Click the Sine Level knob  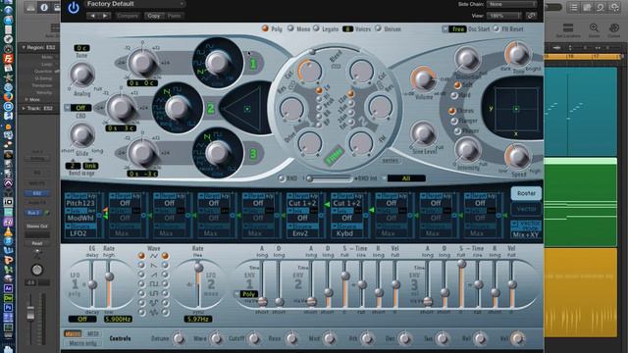pos(423,133)
